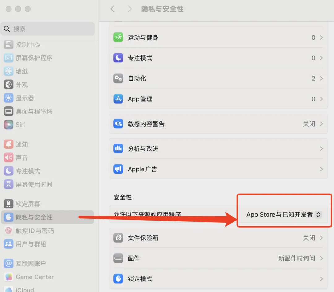
Task: Expand 专注模式 row chevron in main pane
Action: click(x=321, y=58)
